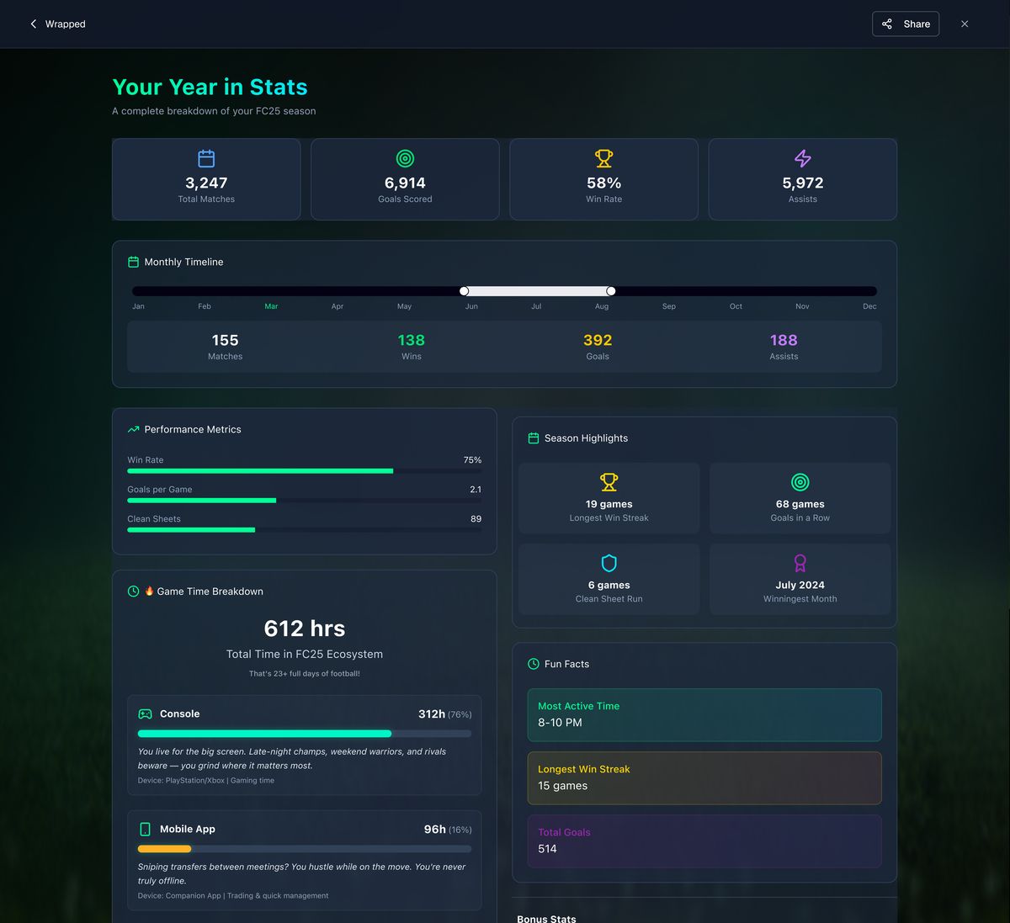1010x923 pixels.
Task: Click the Share button
Action: 906,24
